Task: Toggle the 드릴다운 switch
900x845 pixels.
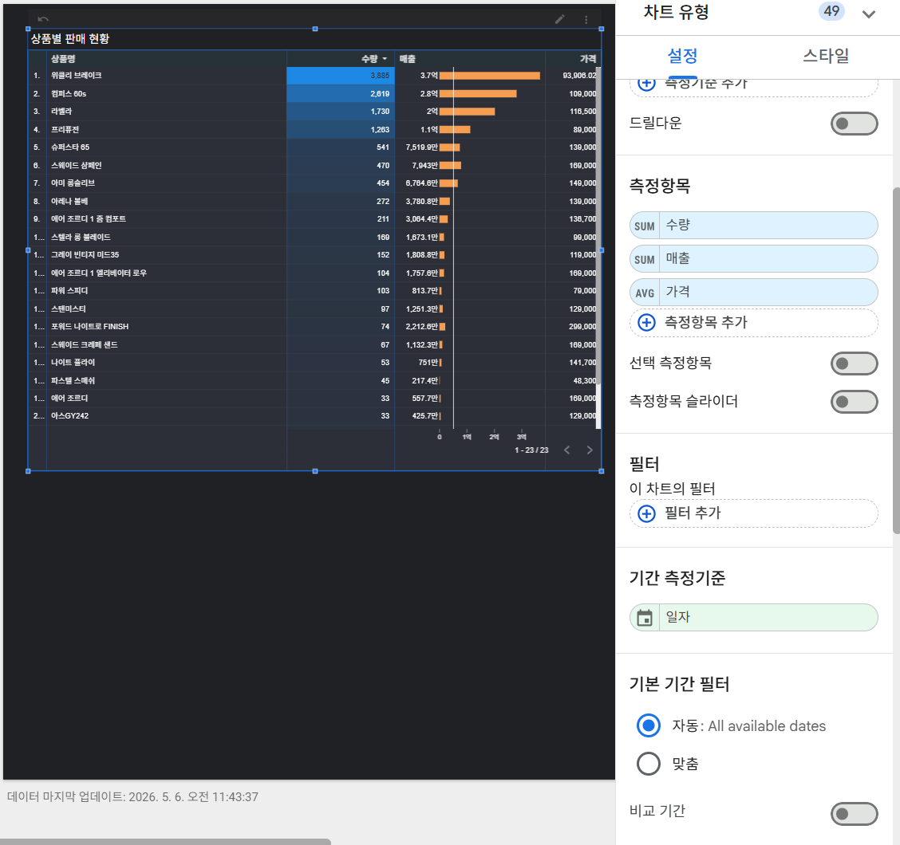Action: (854, 124)
